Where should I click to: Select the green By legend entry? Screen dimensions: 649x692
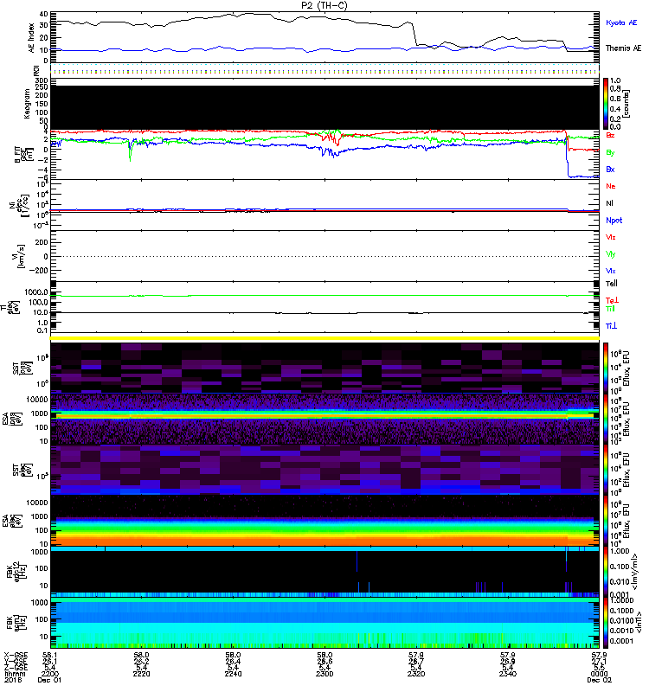click(611, 152)
